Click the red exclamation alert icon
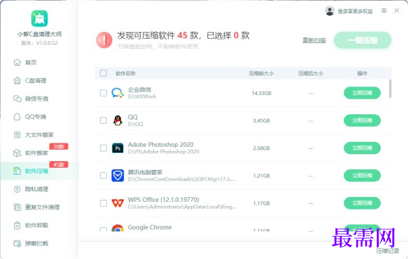Image resolution: width=408 pixels, height=259 pixels. click(104, 40)
